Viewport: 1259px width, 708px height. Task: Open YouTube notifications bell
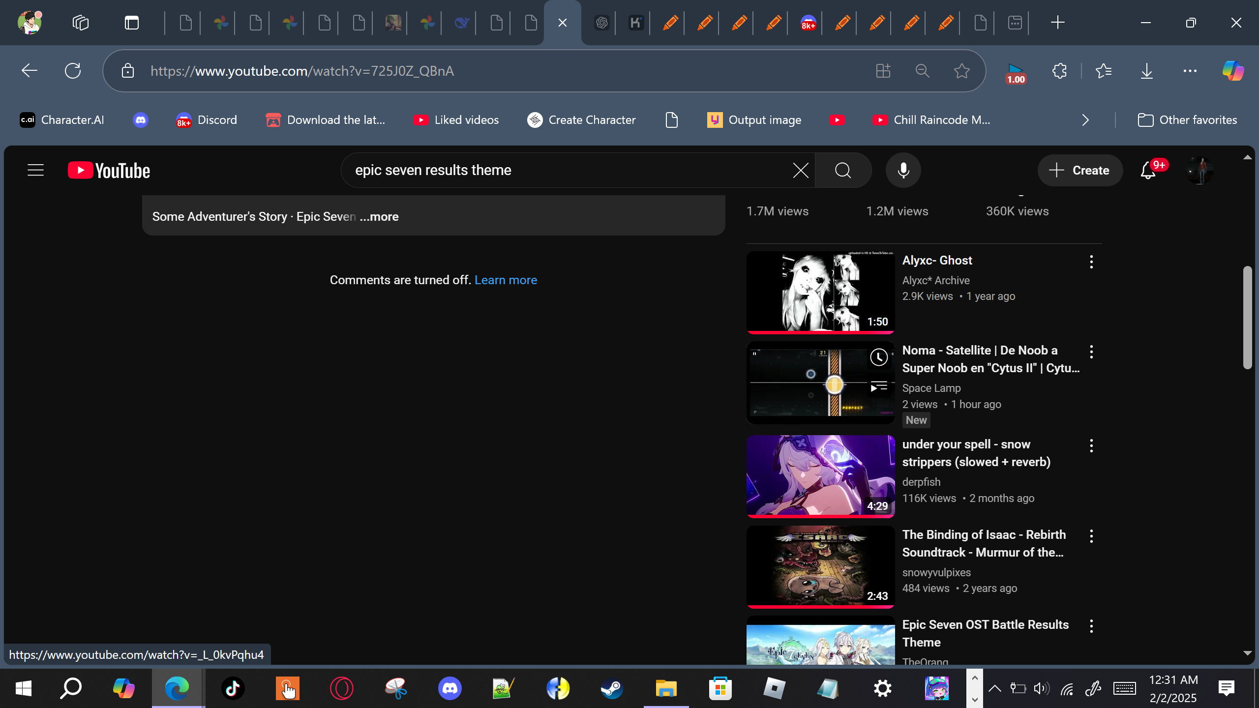click(1148, 171)
